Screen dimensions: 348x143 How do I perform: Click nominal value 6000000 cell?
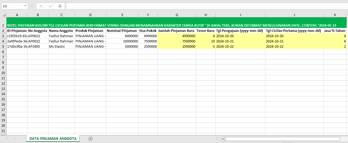[x=122, y=36]
